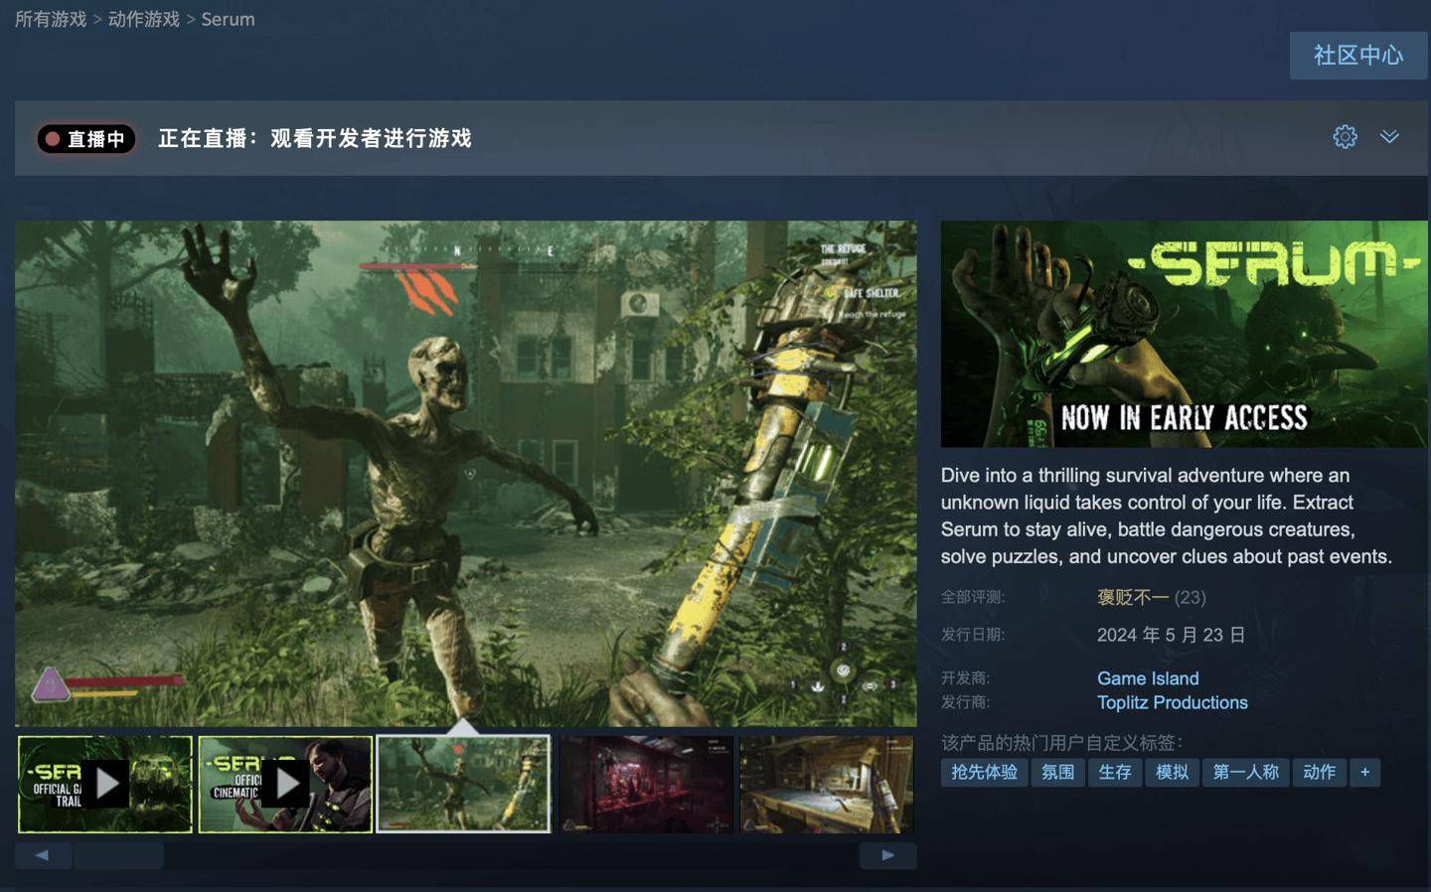This screenshot has width=1431, height=892.
Task: Play the Official Cinematic trailer thumbnail
Action: pyautogui.click(x=285, y=785)
